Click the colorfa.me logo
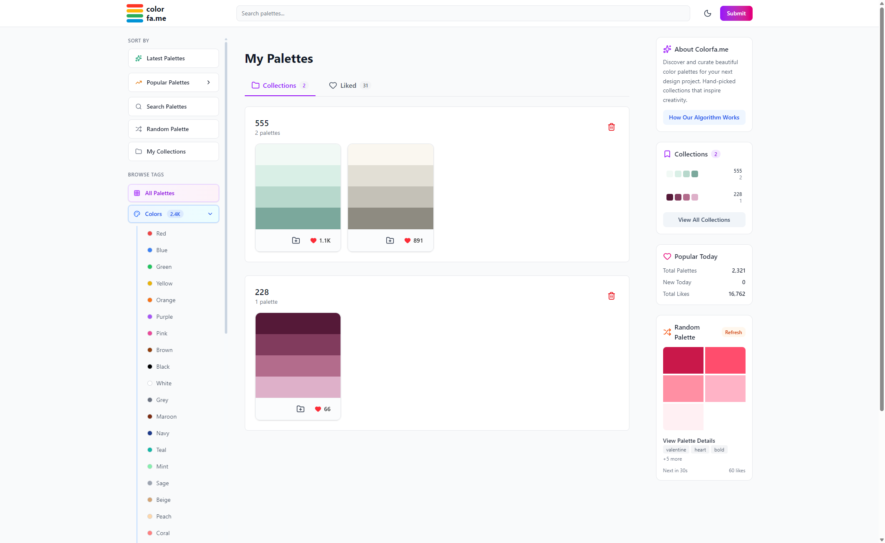 coord(146,13)
